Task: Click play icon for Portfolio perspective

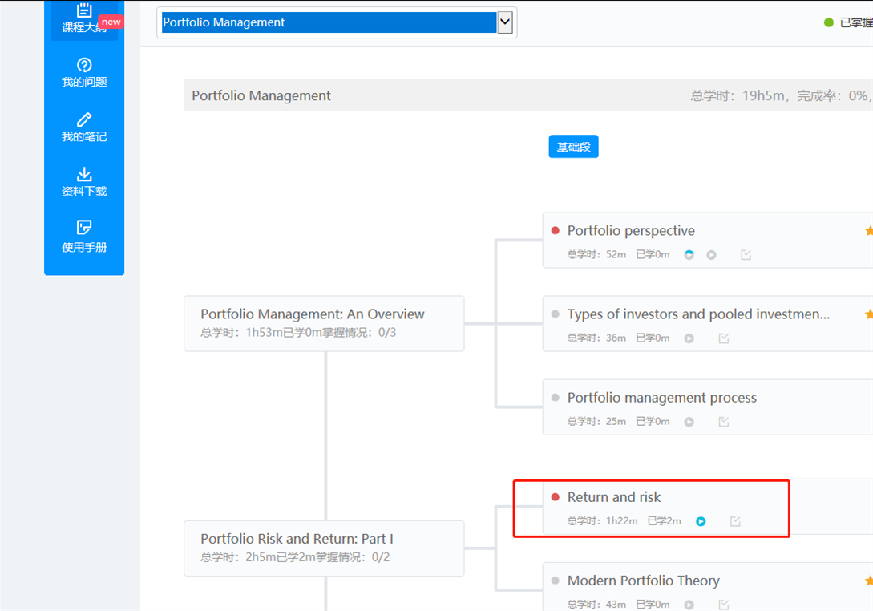Action: pos(711,255)
